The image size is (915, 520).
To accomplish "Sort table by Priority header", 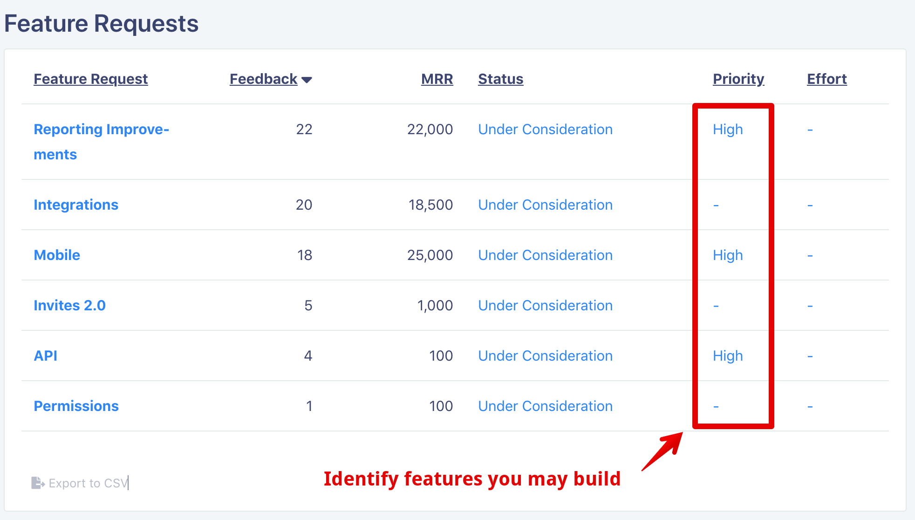I will coord(738,79).
